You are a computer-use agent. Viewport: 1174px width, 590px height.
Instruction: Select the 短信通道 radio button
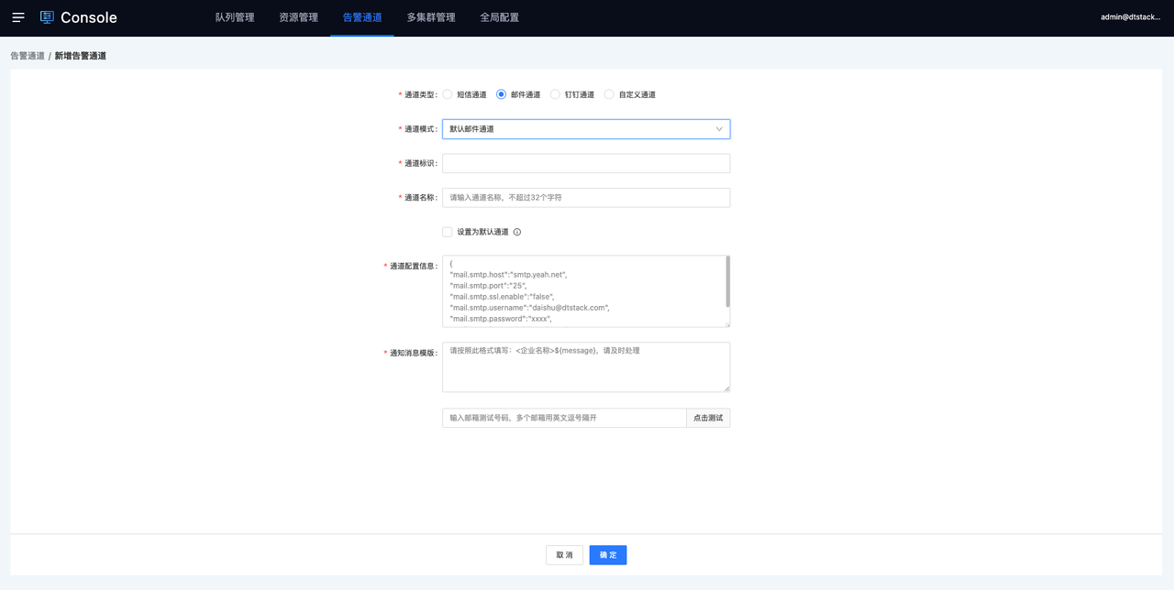[448, 94]
